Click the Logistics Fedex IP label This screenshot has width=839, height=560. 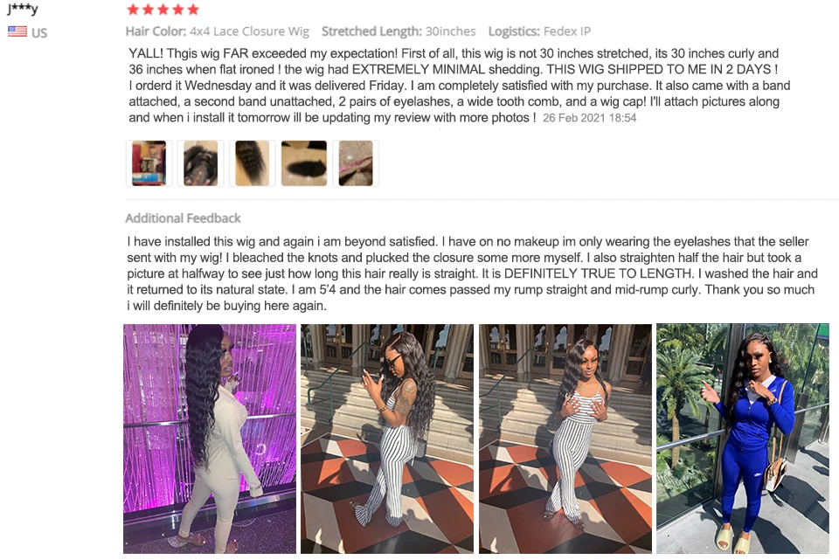click(539, 31)
